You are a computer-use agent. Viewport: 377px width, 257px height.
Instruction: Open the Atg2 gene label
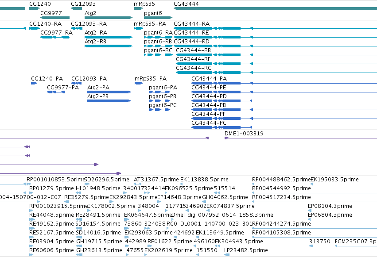pos(90,13)
